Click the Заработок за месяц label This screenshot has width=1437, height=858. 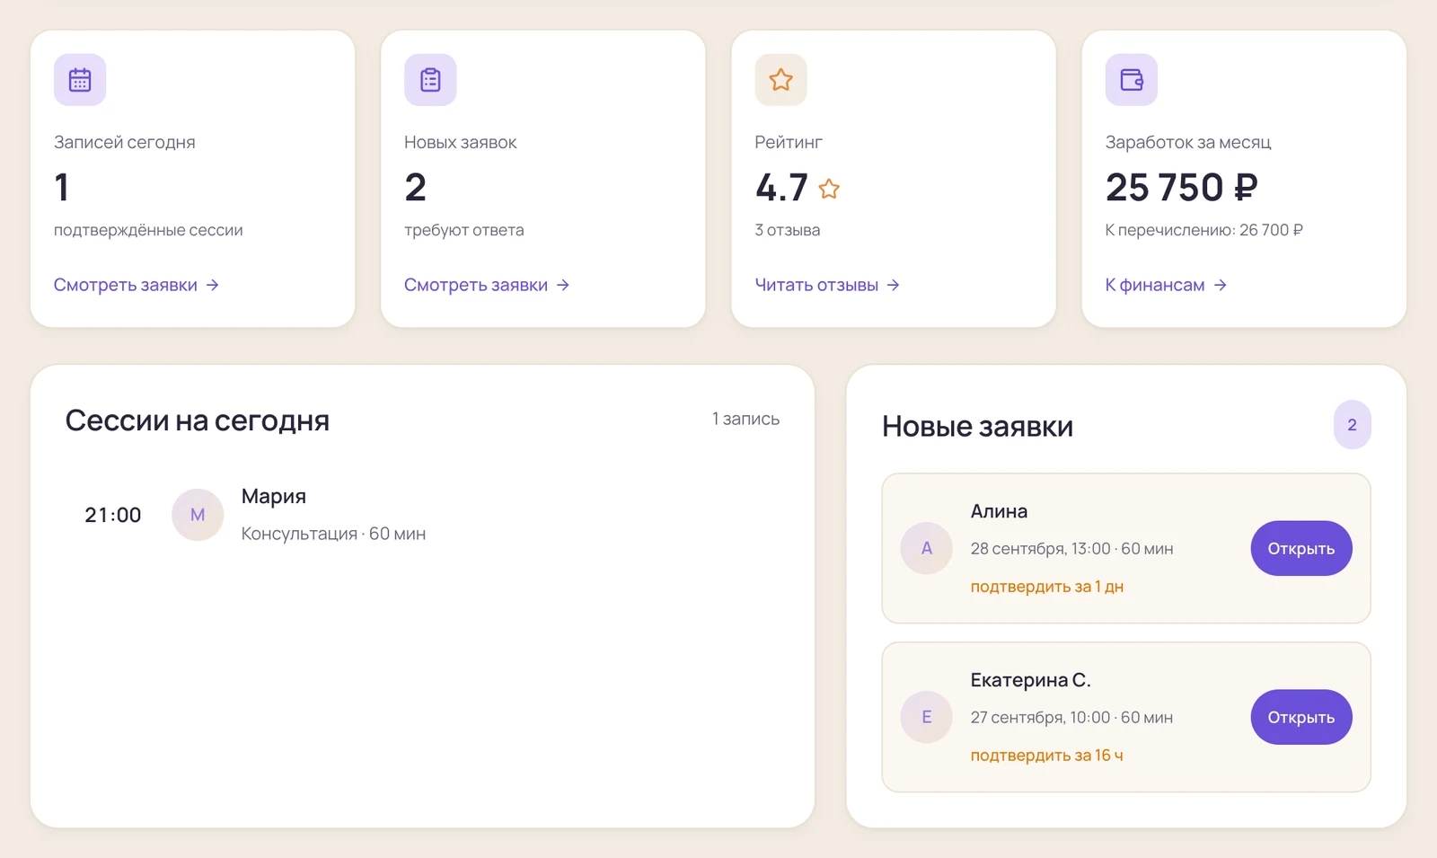[1188, 142]
